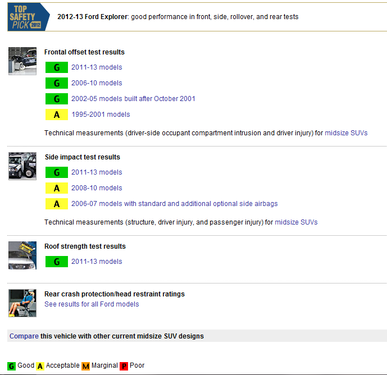Click the Marginal legend label
Viewport: 387px width, 375px height.
point(104,365)
